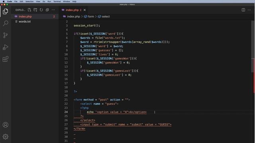Open the Explorer view in activity bar
This screenshot has width=255, height=143.
point(5,12)
